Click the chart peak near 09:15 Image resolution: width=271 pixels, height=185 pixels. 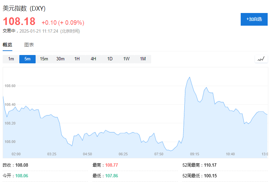189,77
